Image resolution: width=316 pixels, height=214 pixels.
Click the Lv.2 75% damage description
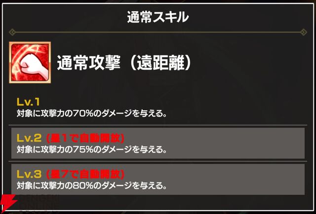(x=91, y=149)
